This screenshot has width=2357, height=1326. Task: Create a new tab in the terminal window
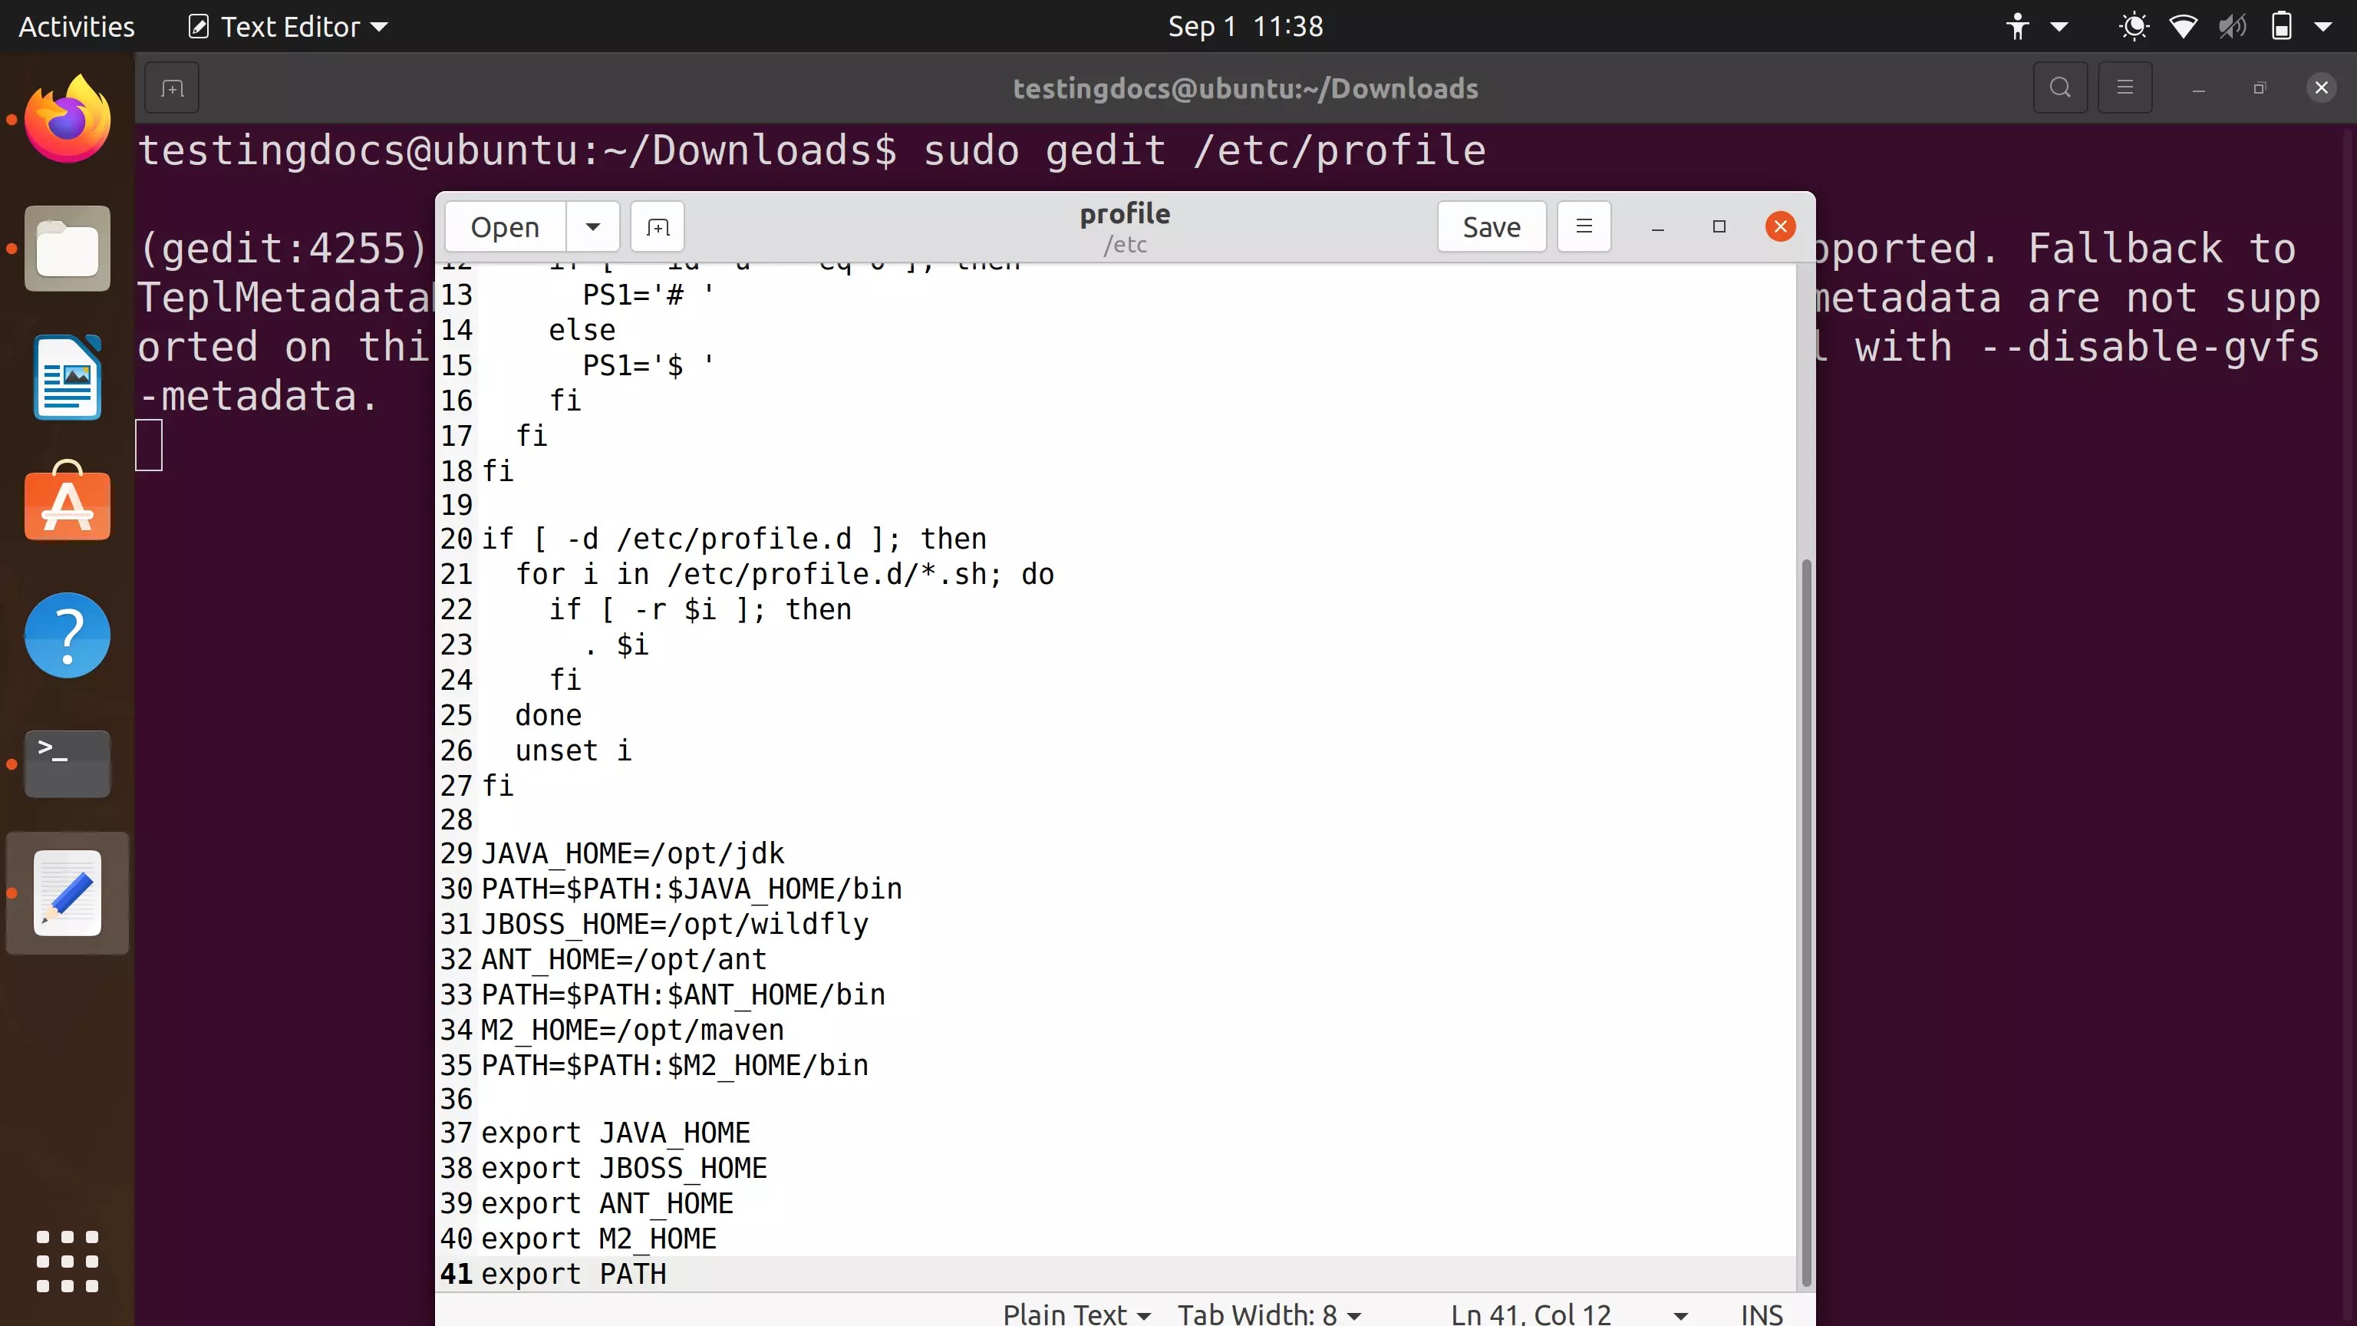click(171, 87)
